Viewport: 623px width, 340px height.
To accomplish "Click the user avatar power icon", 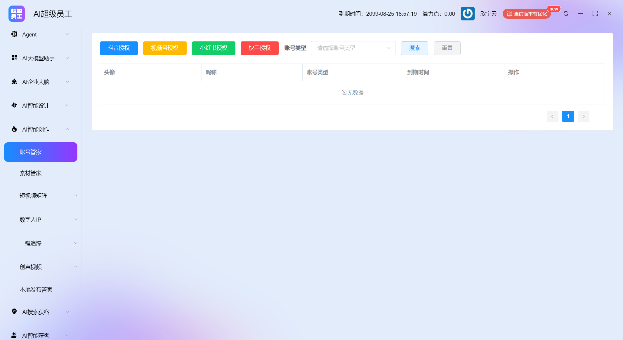I will point(468,14).
